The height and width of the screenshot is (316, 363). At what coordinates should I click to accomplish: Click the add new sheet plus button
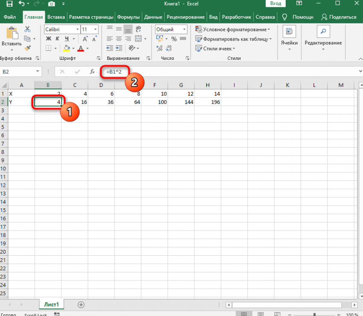(81, 304)
